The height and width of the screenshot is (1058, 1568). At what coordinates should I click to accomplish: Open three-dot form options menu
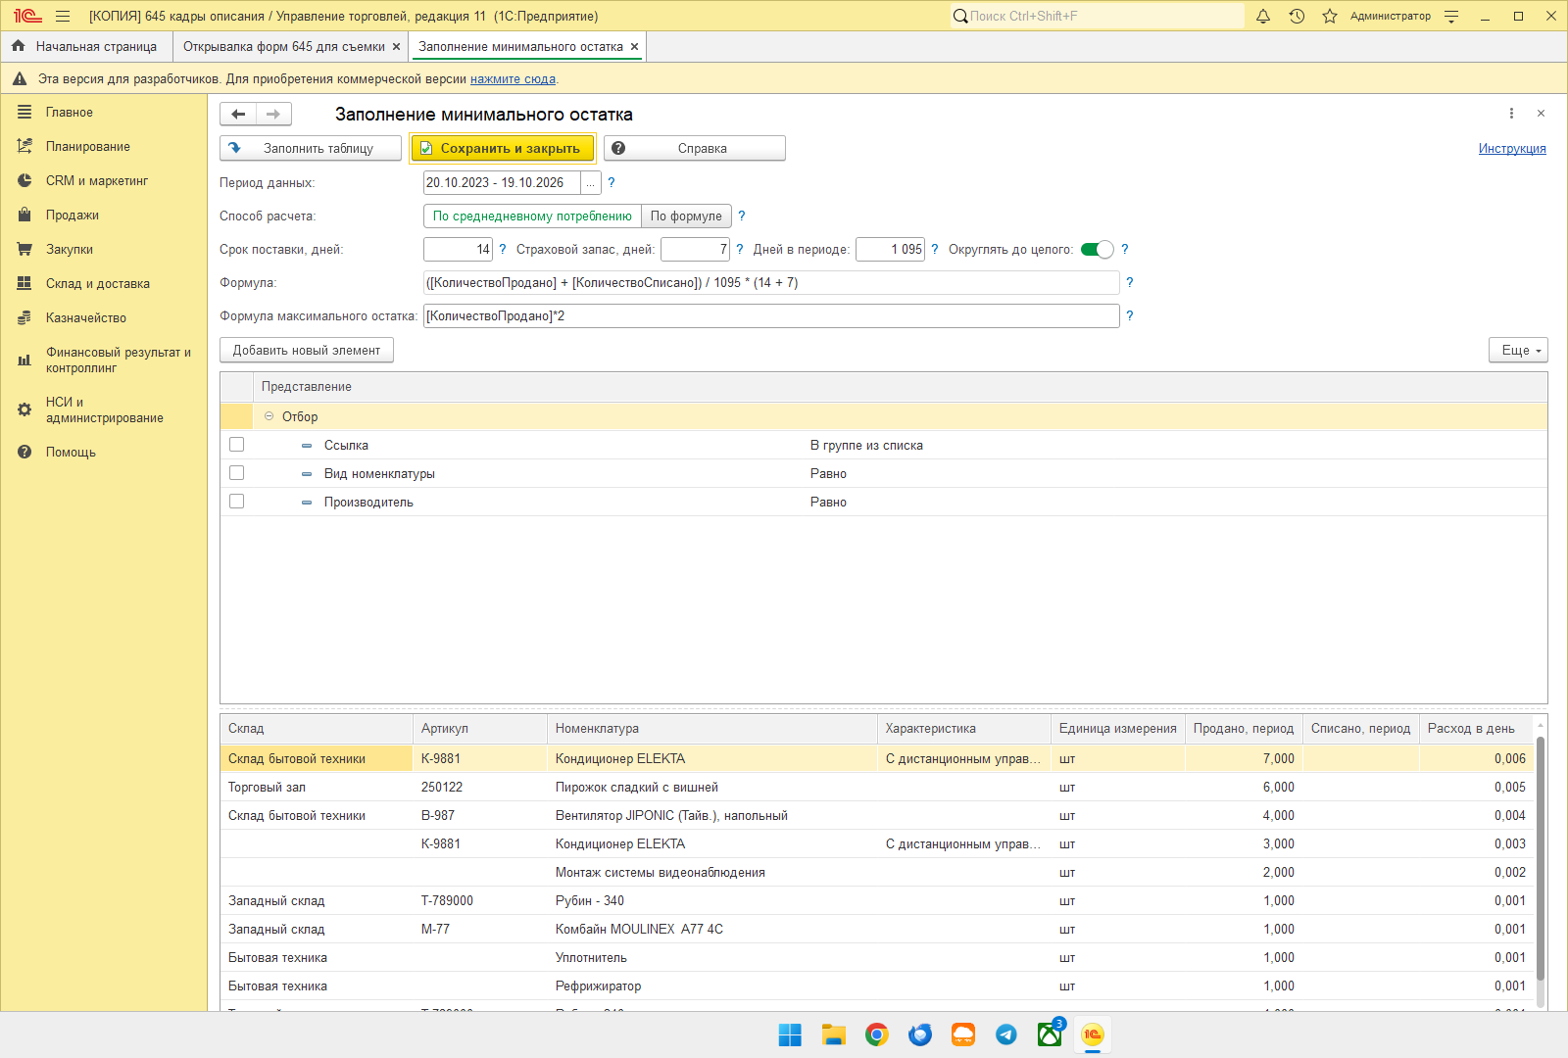[x=1511, y=114]
